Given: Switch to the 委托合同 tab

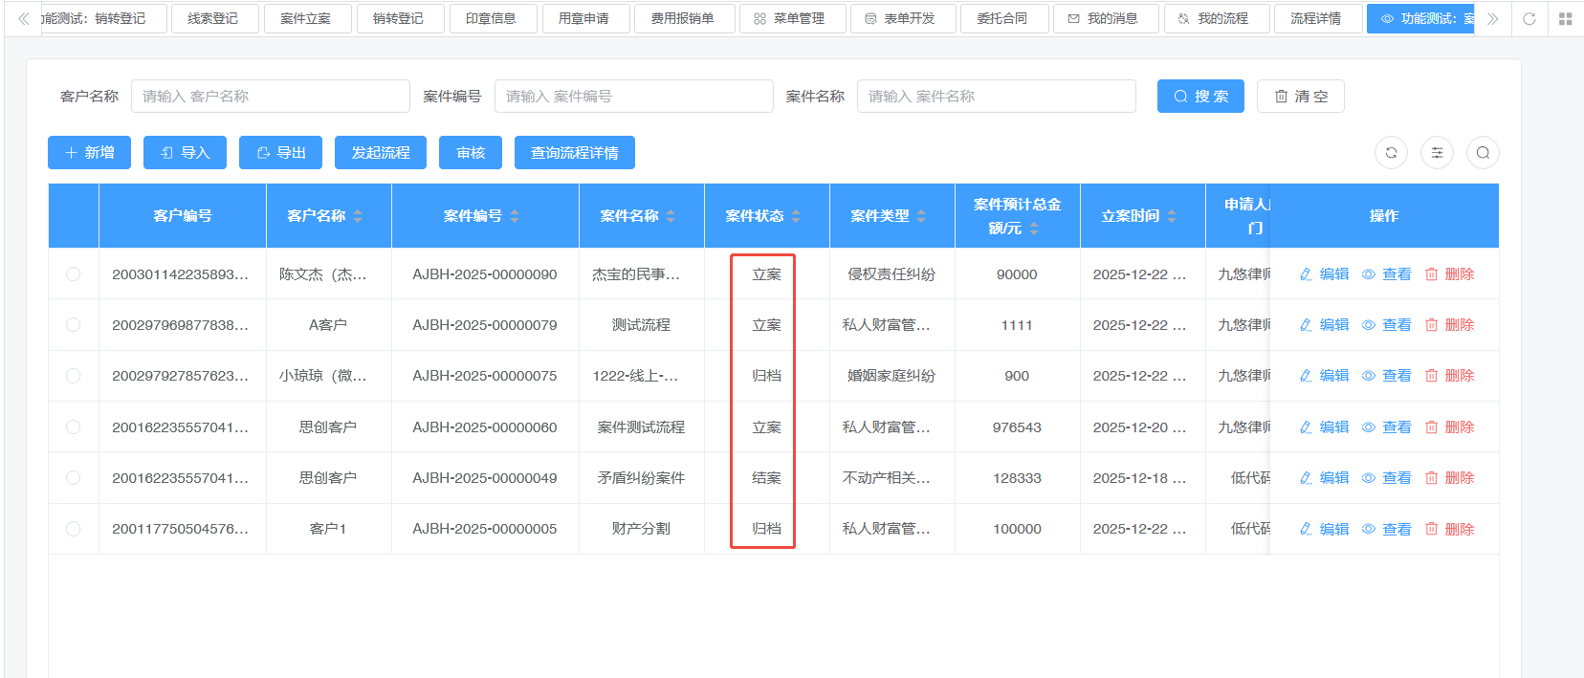Looking at the screenshot, I should click(1002, 19).
